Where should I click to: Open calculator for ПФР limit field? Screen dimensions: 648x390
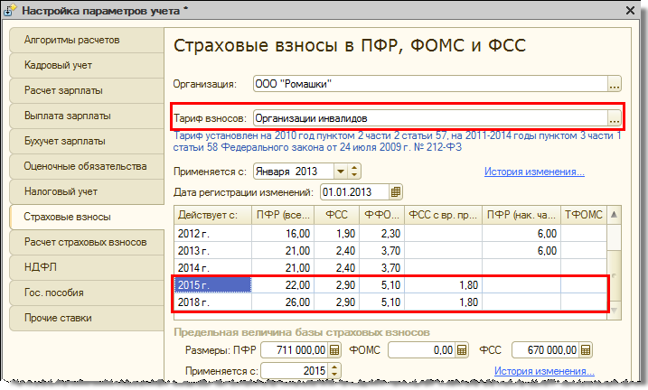click(334, 350)
